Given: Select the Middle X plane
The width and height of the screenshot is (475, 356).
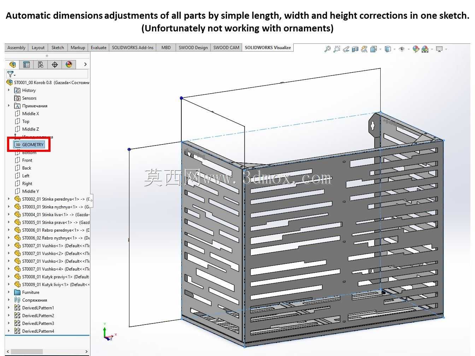Looking at the screenshot, I should point(27,113).
